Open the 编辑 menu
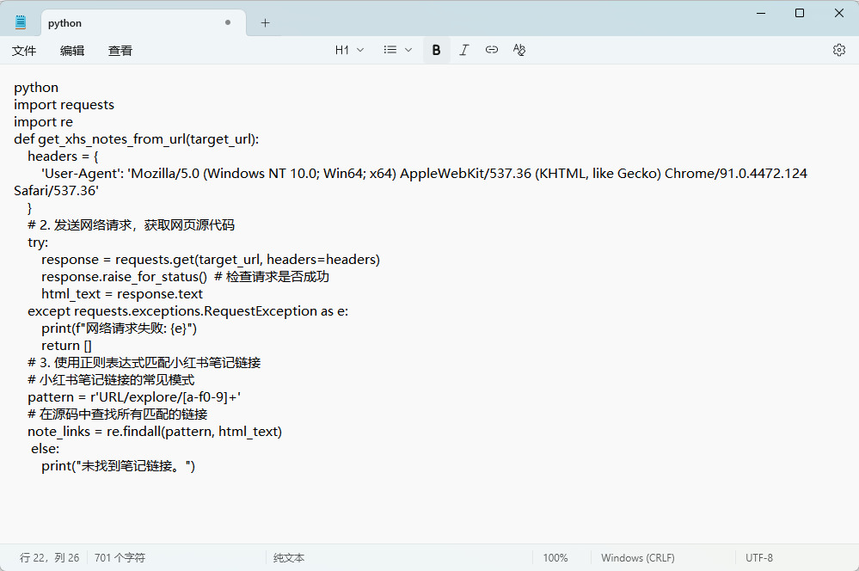The height and width of the screenshot is (571, 859). pyautogui.click(x=72, y=51)
